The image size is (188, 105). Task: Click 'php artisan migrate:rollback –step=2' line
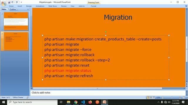(x=77, y=60)
